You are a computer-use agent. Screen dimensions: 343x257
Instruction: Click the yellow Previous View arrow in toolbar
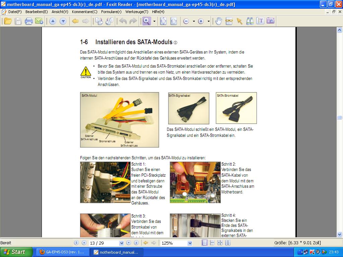click(75, 21)
